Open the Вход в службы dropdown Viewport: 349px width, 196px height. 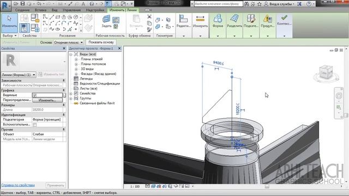[x=281, y=4]
